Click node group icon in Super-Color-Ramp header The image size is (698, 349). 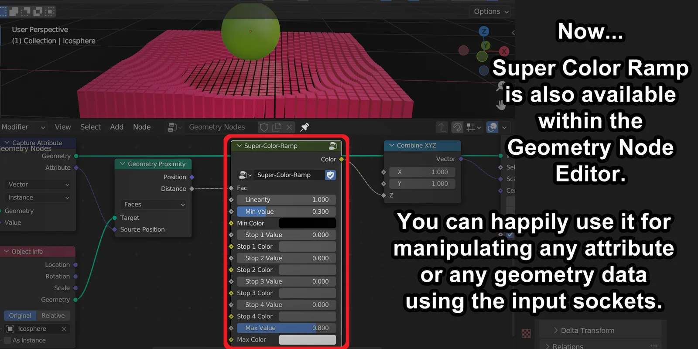click(x=333, y=146)
